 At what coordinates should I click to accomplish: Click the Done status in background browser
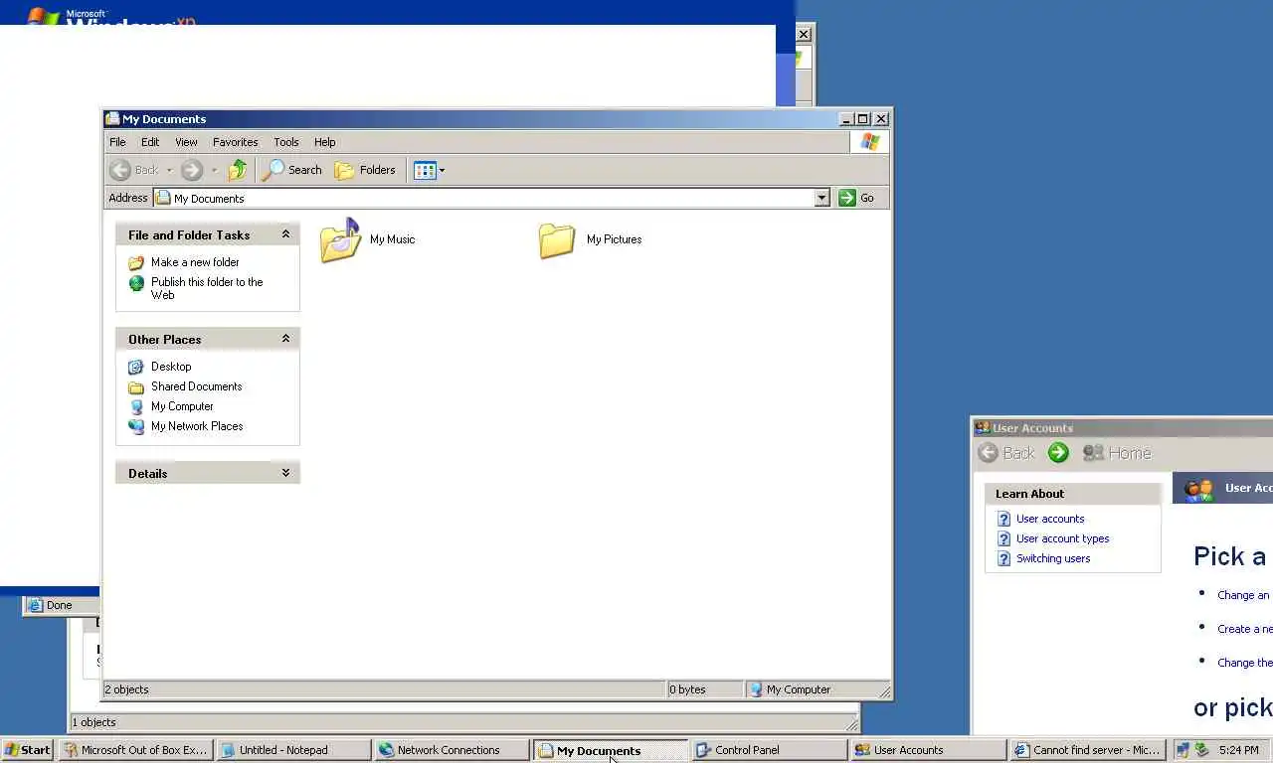pos(60,605)
